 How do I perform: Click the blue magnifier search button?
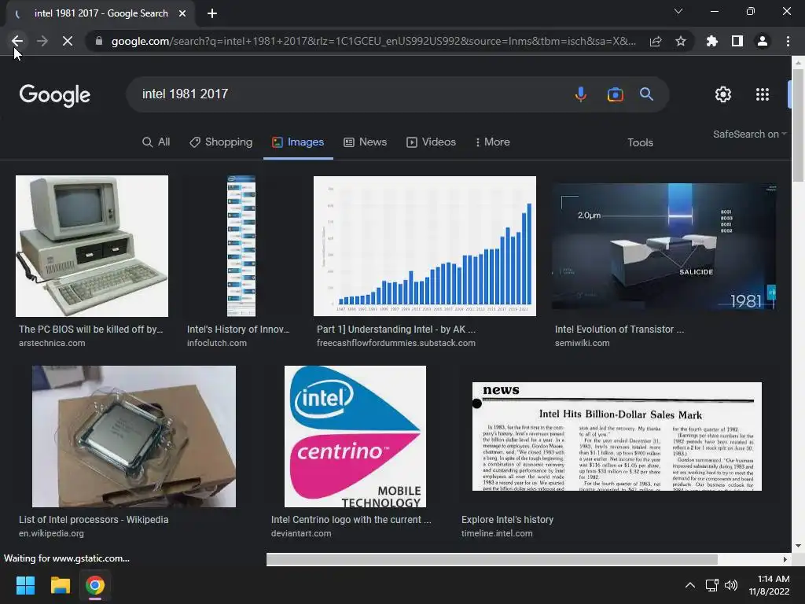tap(646, 94)
